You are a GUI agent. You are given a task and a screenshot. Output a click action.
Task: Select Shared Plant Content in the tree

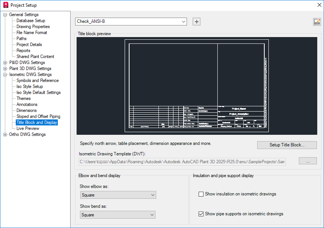[35, 57]
